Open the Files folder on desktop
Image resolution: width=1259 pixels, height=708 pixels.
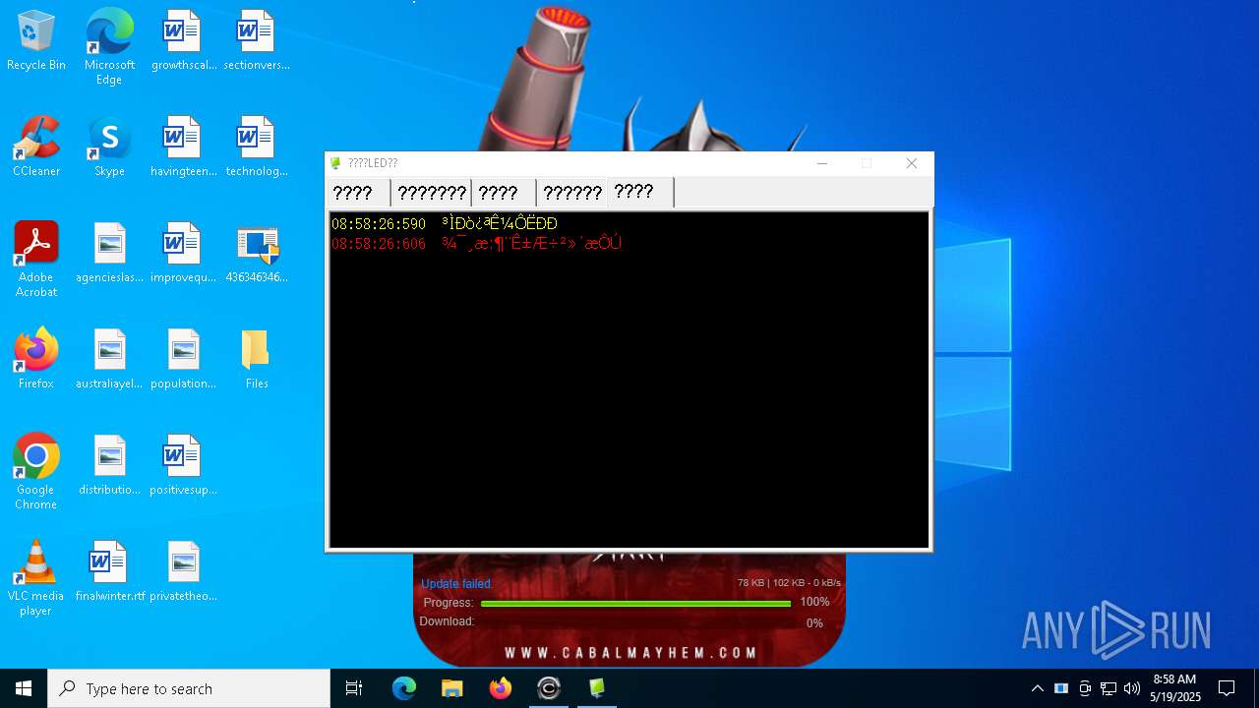click(x=257, y=359)
